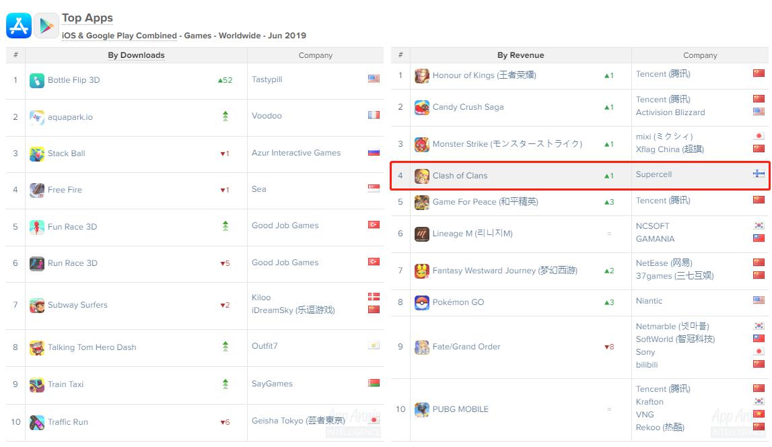Select the Talking Tom Hero Dash title
772x447 pixels.
(x=92, y=347)
